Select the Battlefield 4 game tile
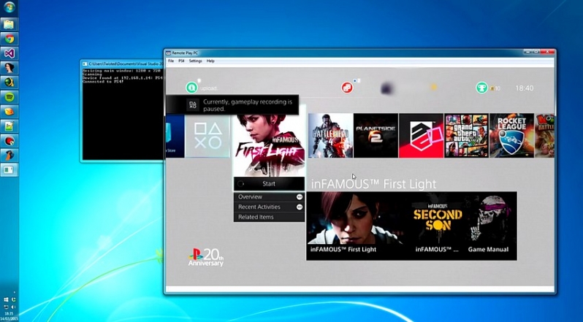This screenshot has height=322, width=583. (x=330, y=136)
